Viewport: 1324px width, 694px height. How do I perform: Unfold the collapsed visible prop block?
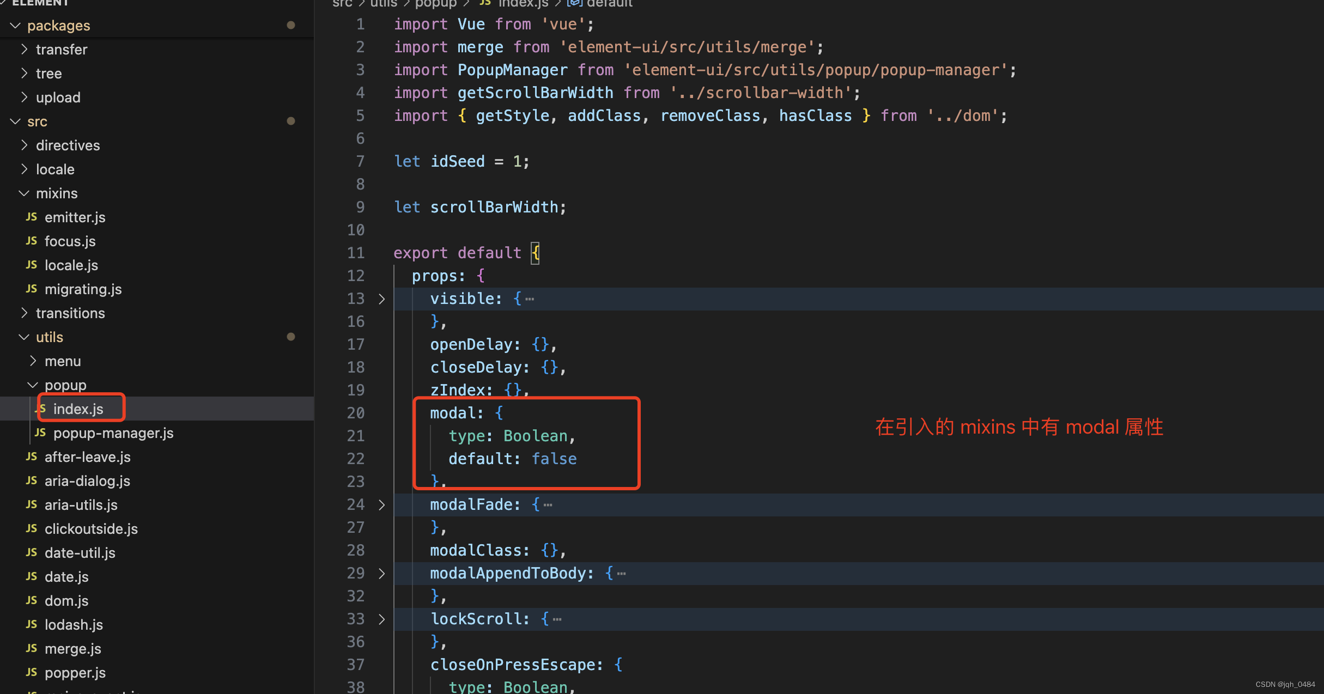click(382, 299)
